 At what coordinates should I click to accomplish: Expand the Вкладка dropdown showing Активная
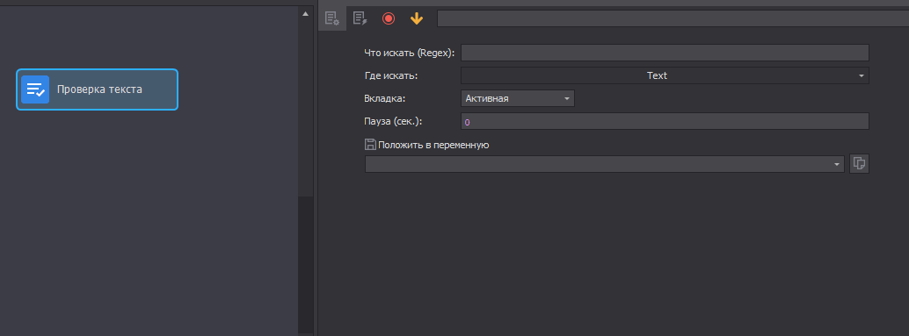[518, 98]
